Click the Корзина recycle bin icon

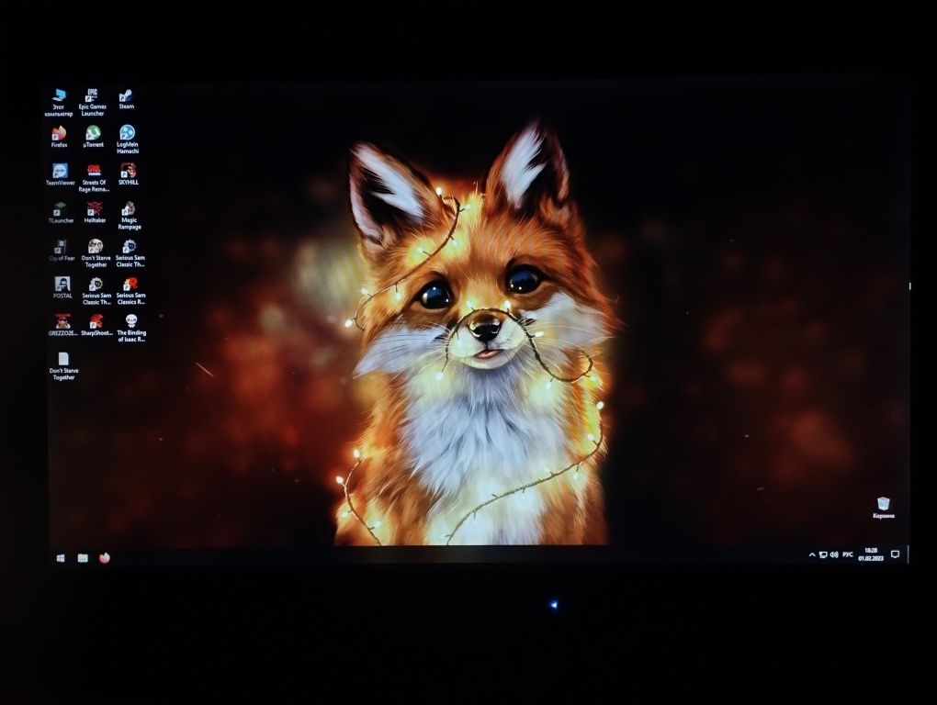(883, 508)
